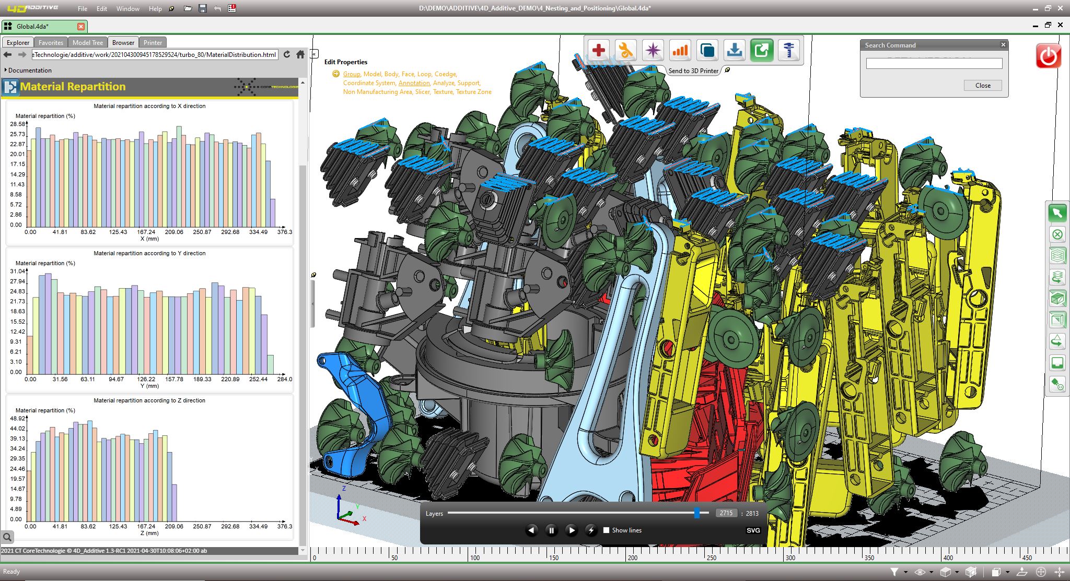Click the orange wrench repair icon
1070x581 pixels.
coord(625,51)
